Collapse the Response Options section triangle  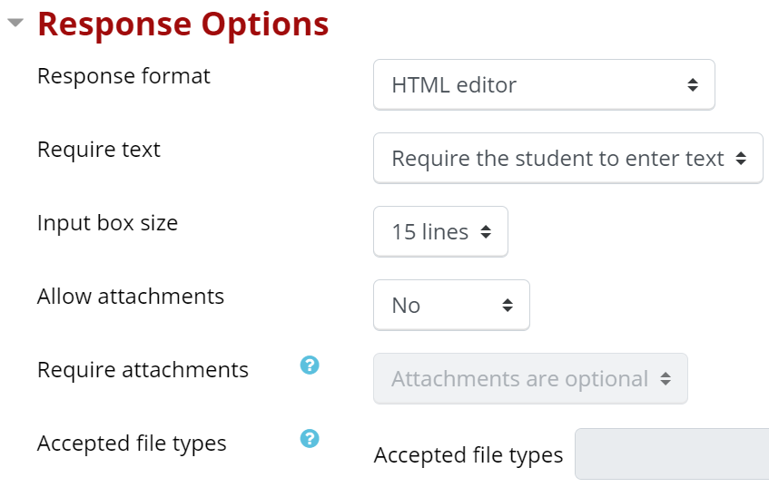[15, 24]
